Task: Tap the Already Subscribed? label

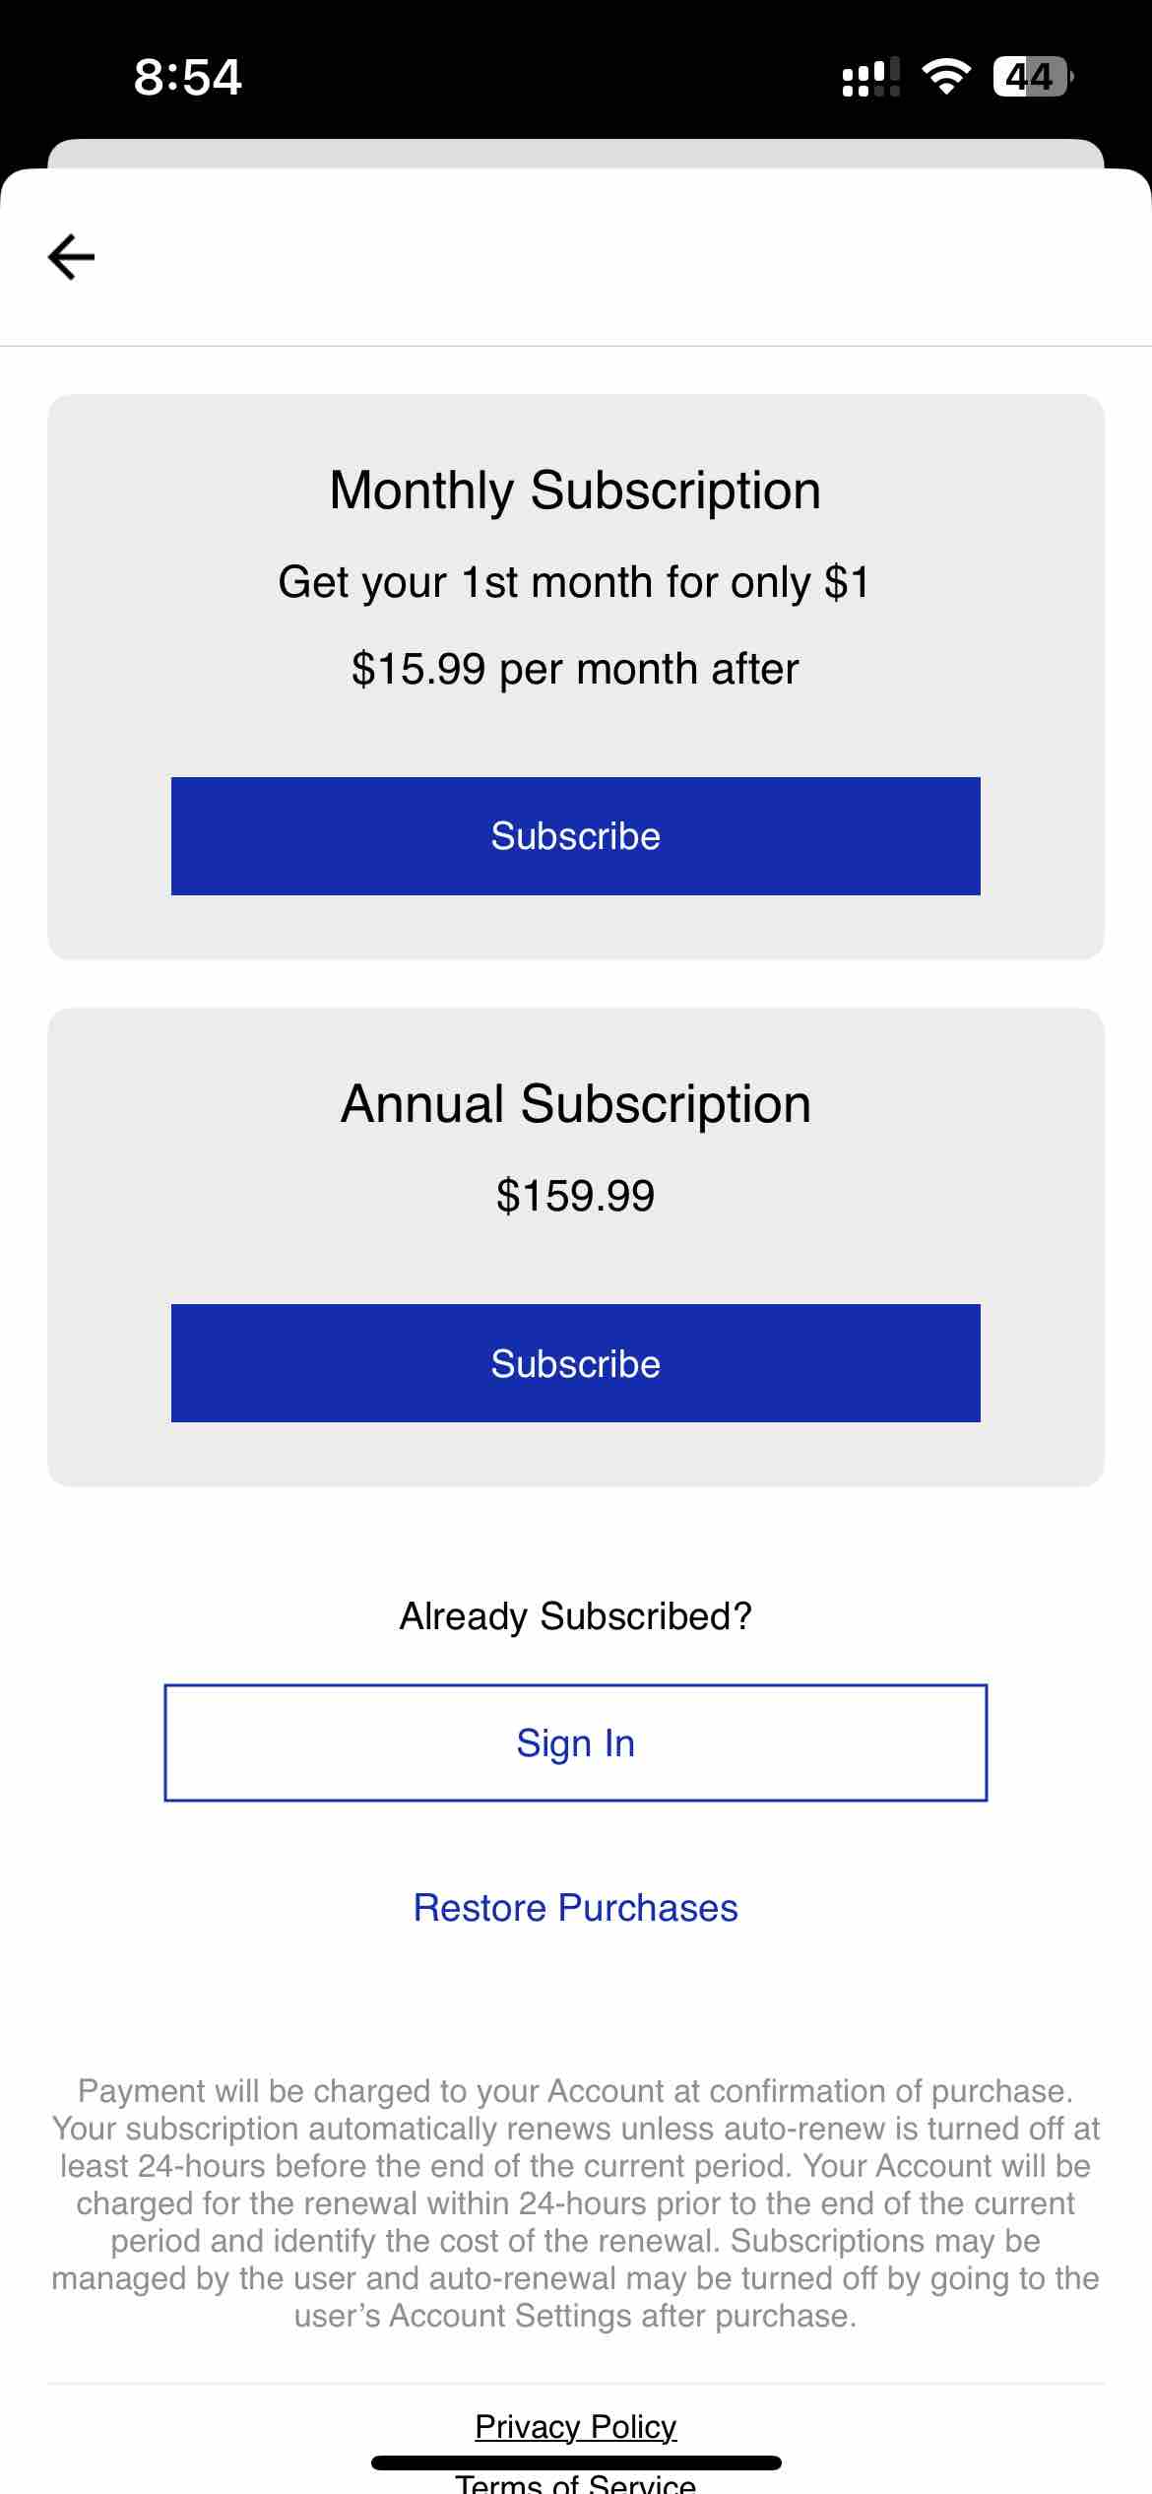Action: (x=576, y=1616)
